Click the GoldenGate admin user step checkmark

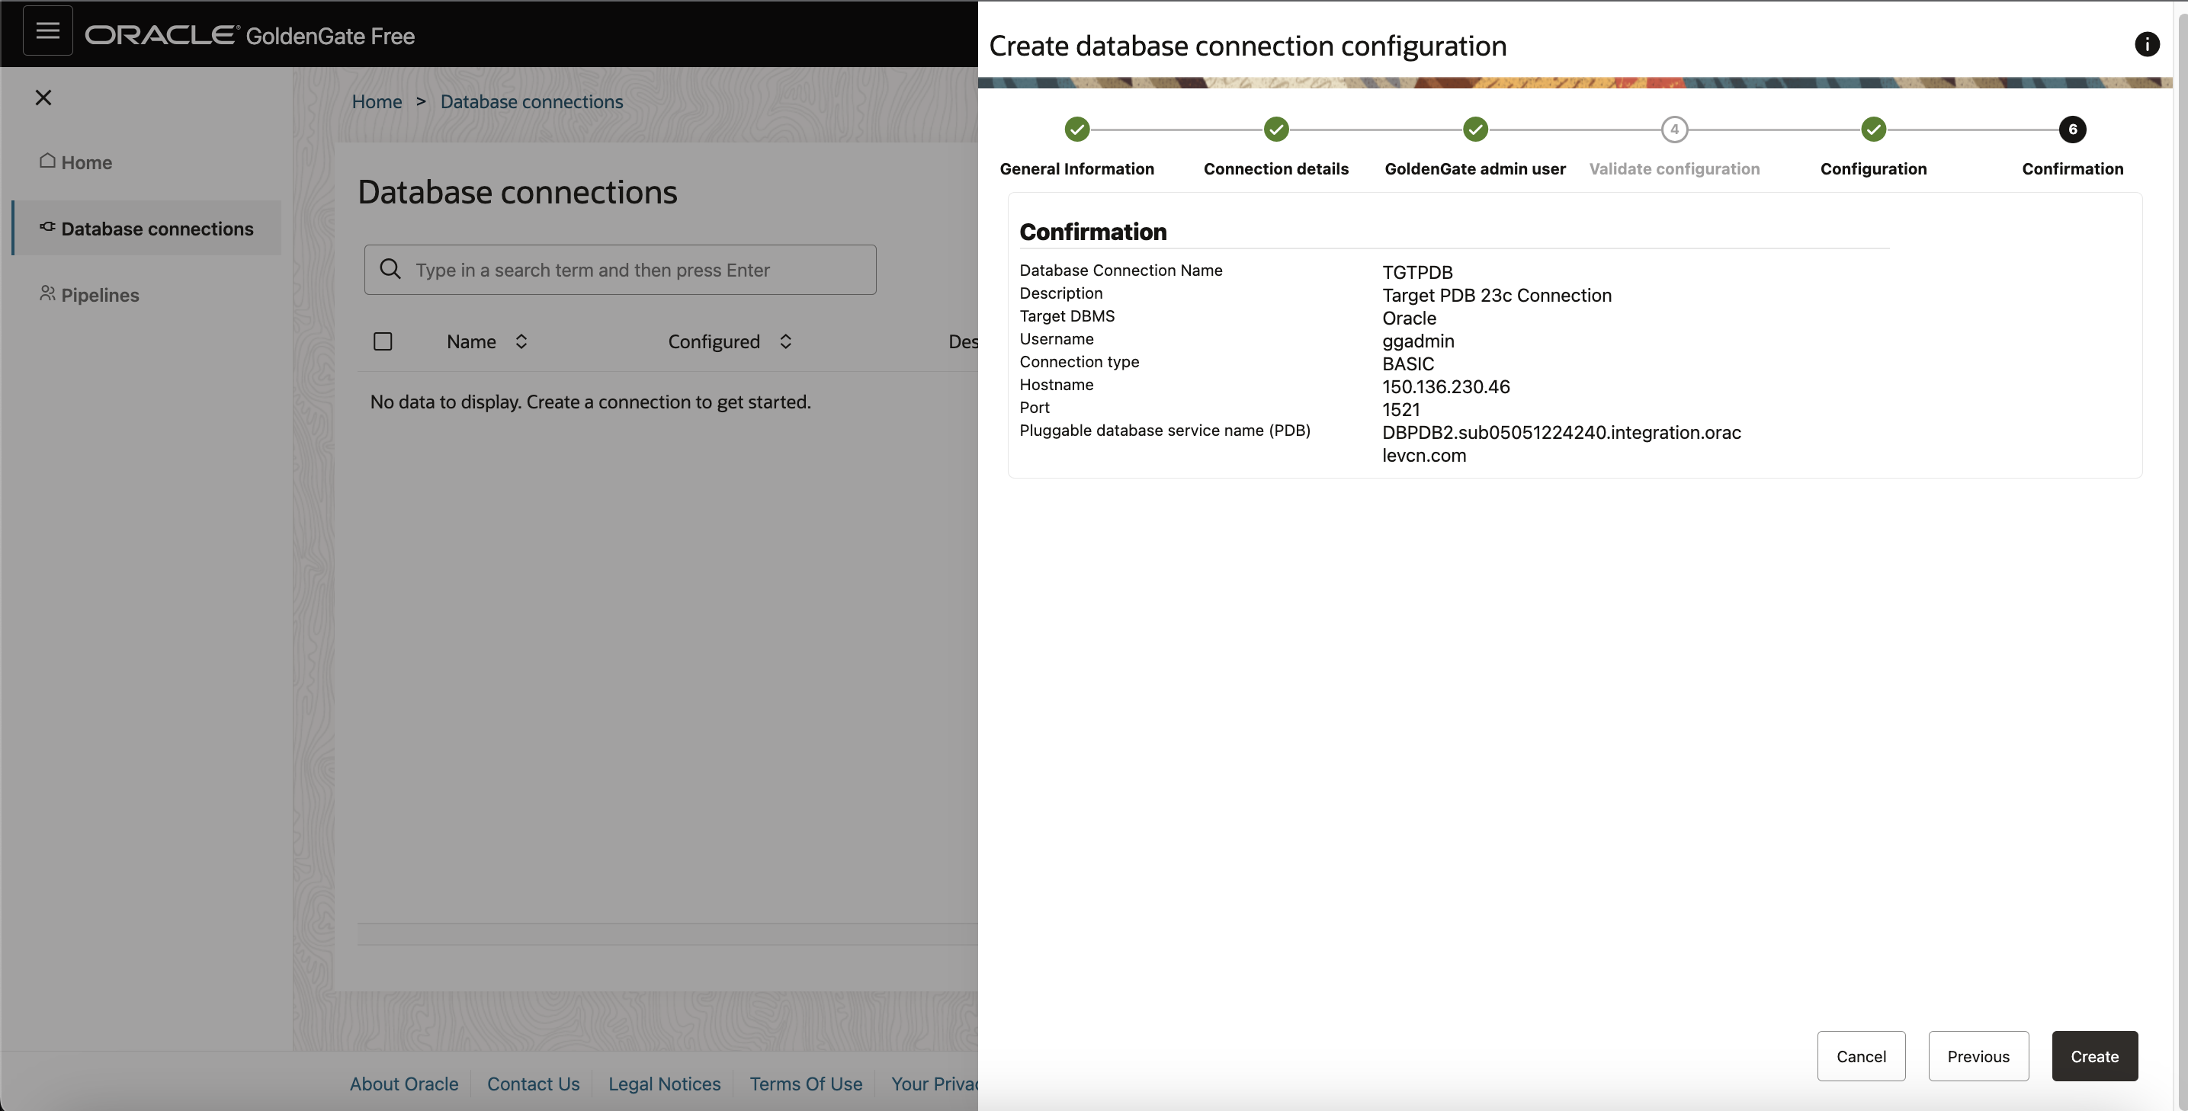coord(1475,129)
